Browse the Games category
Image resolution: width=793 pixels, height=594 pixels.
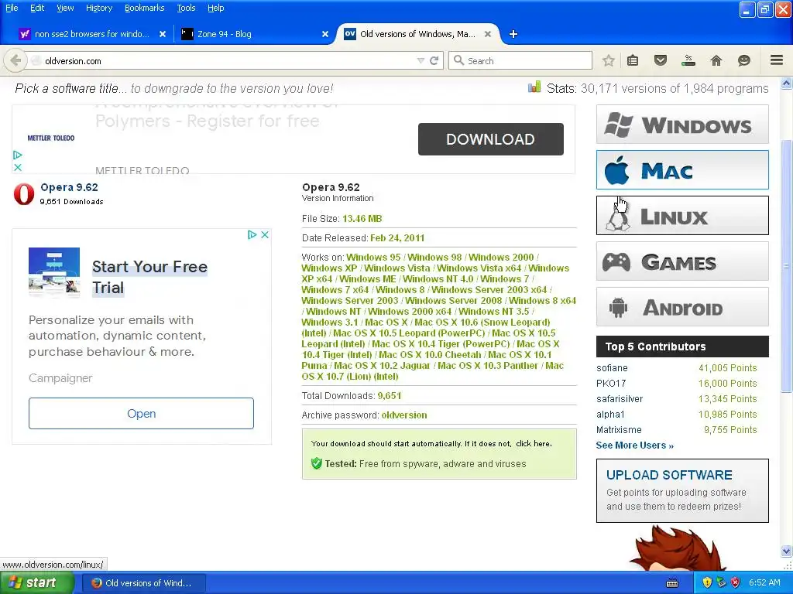[682, 261]
